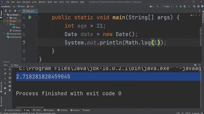This screenshot has width=204, height=114.
Task: Toggle the Structure tool window sidebar button
Action: (x=1, y=101)
